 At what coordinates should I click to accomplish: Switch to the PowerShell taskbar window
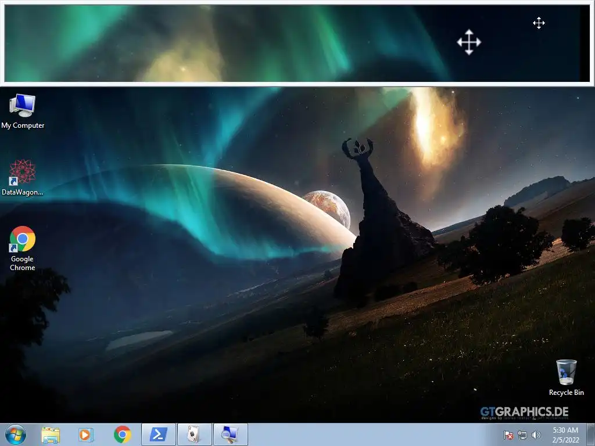click(x=159, y=434)
